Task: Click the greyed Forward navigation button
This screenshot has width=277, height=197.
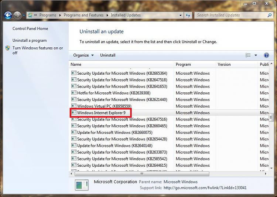Action: 17,15
